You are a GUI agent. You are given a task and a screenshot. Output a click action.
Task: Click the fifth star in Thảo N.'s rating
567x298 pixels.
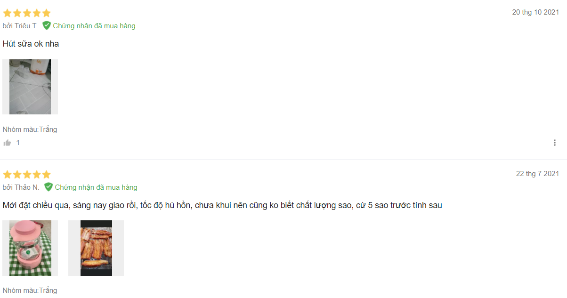(46, 175)
